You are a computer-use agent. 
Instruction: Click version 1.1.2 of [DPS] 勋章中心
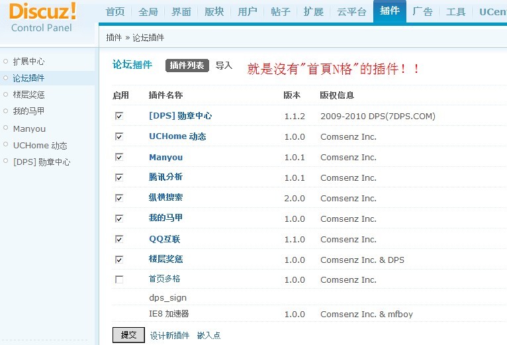pos(295,116)
